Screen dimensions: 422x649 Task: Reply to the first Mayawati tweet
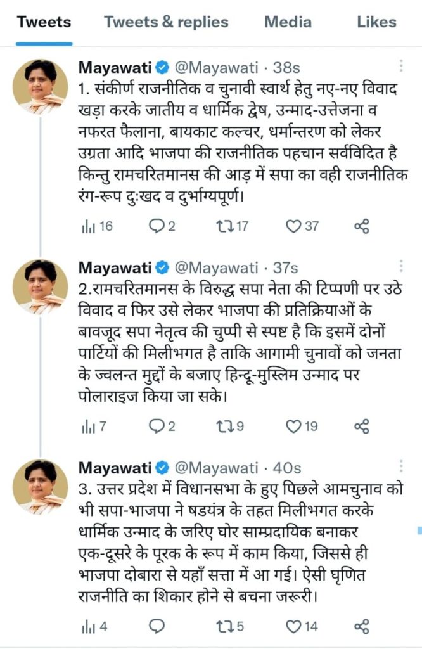click(x=156, y=226)
